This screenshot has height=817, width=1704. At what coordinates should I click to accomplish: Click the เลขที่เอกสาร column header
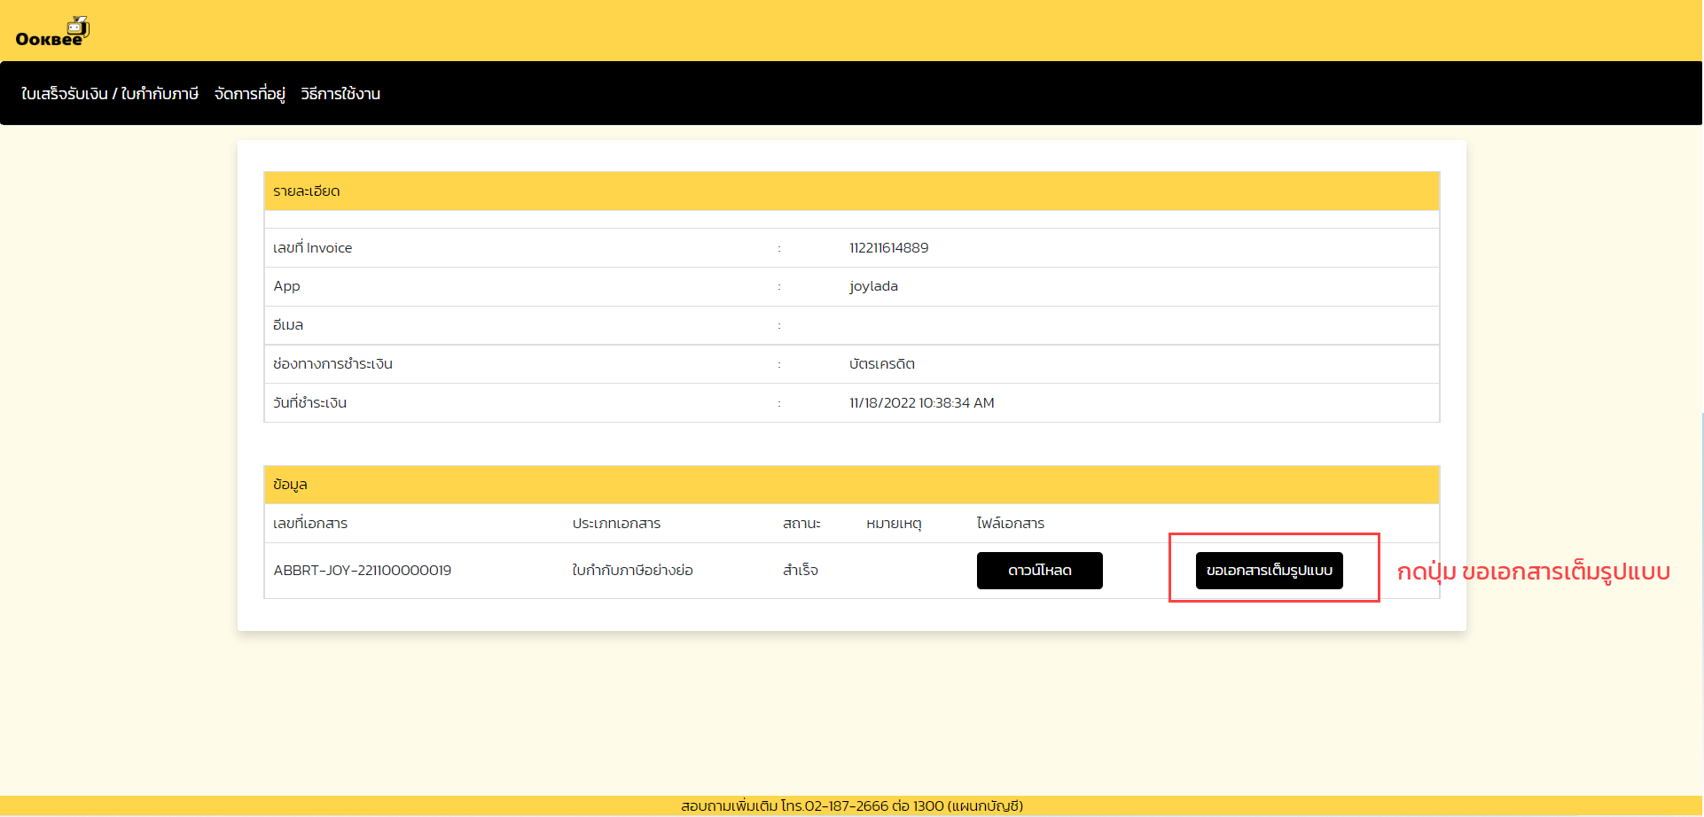[310, 524]
